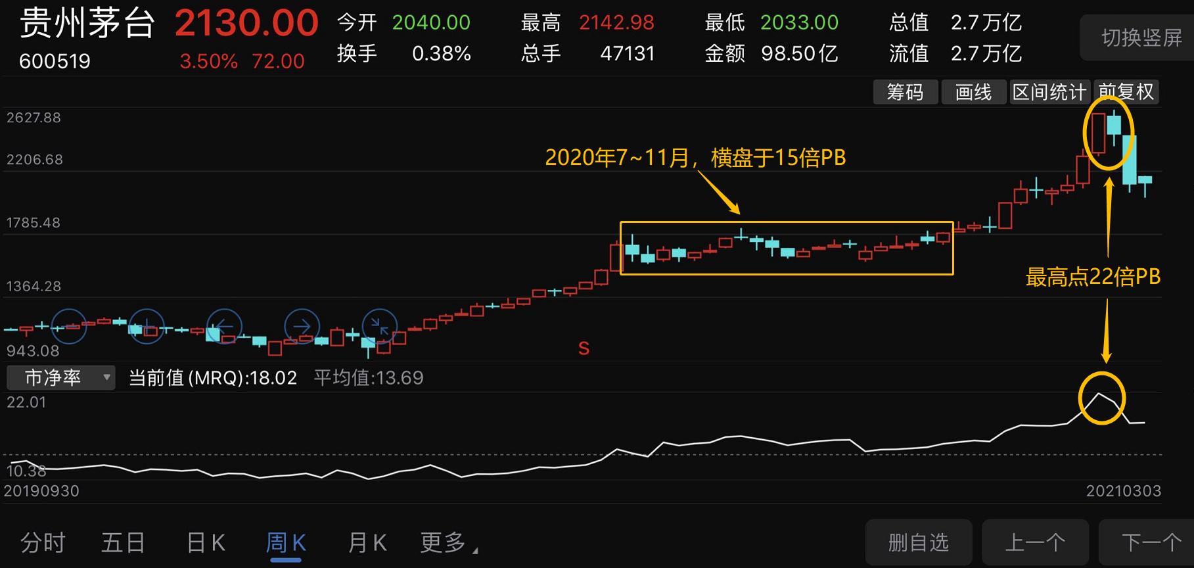Screen dimensions: 1194x568
Task: Click the 换手 value 0.38%
Action: (x=442, y=53)
